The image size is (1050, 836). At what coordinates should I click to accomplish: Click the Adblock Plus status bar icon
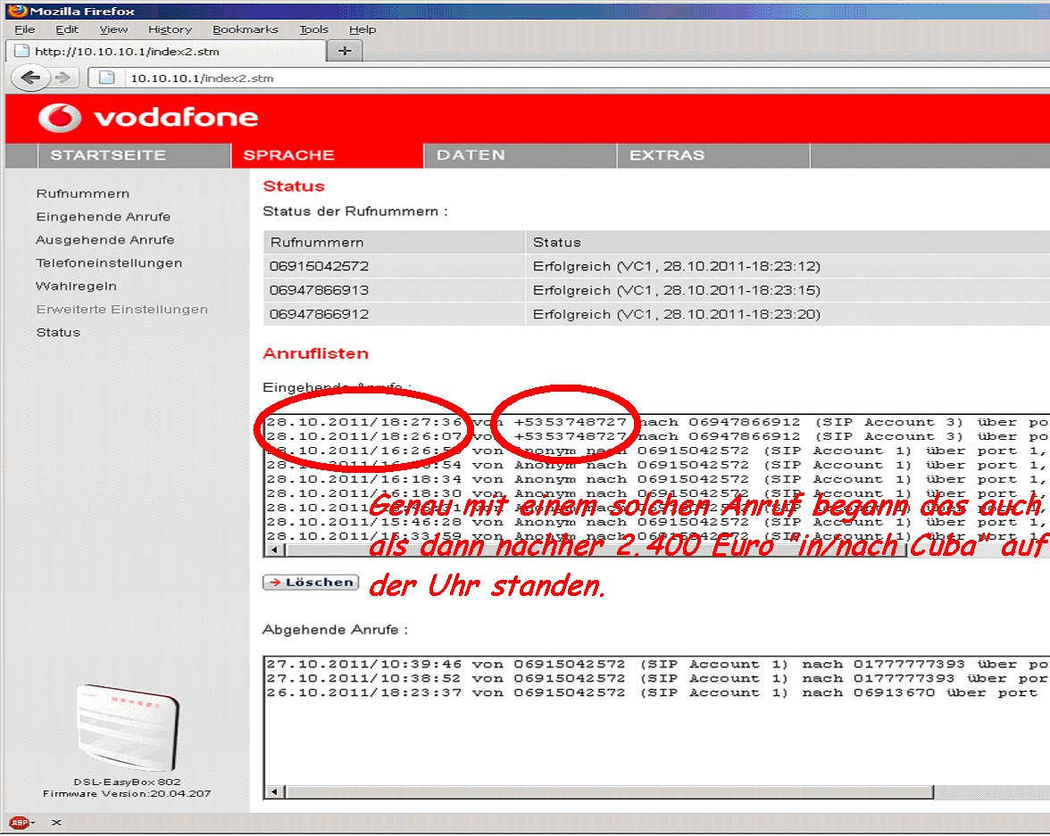18,822
